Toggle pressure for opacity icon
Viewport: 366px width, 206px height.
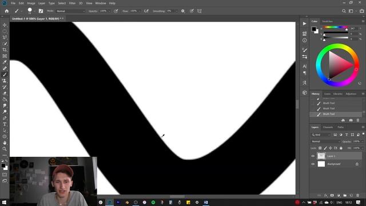coord(116,11)
